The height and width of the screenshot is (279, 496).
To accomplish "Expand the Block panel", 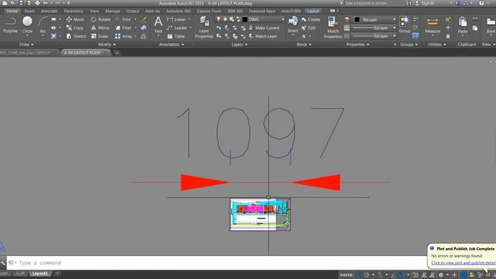I will pos(304,45).
